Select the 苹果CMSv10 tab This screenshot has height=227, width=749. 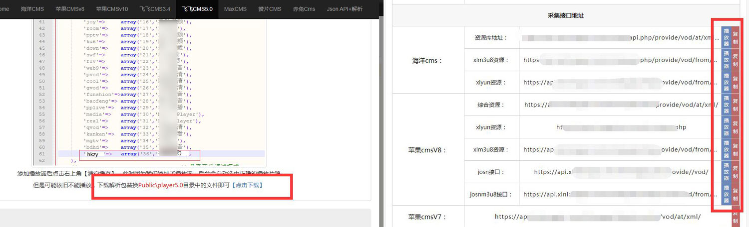click(112, 9)
